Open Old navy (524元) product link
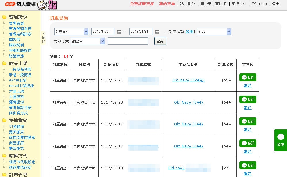Viewport: 287px width, 177px height. pos(188,80)
